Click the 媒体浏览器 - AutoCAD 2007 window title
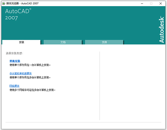 (22, 4)
